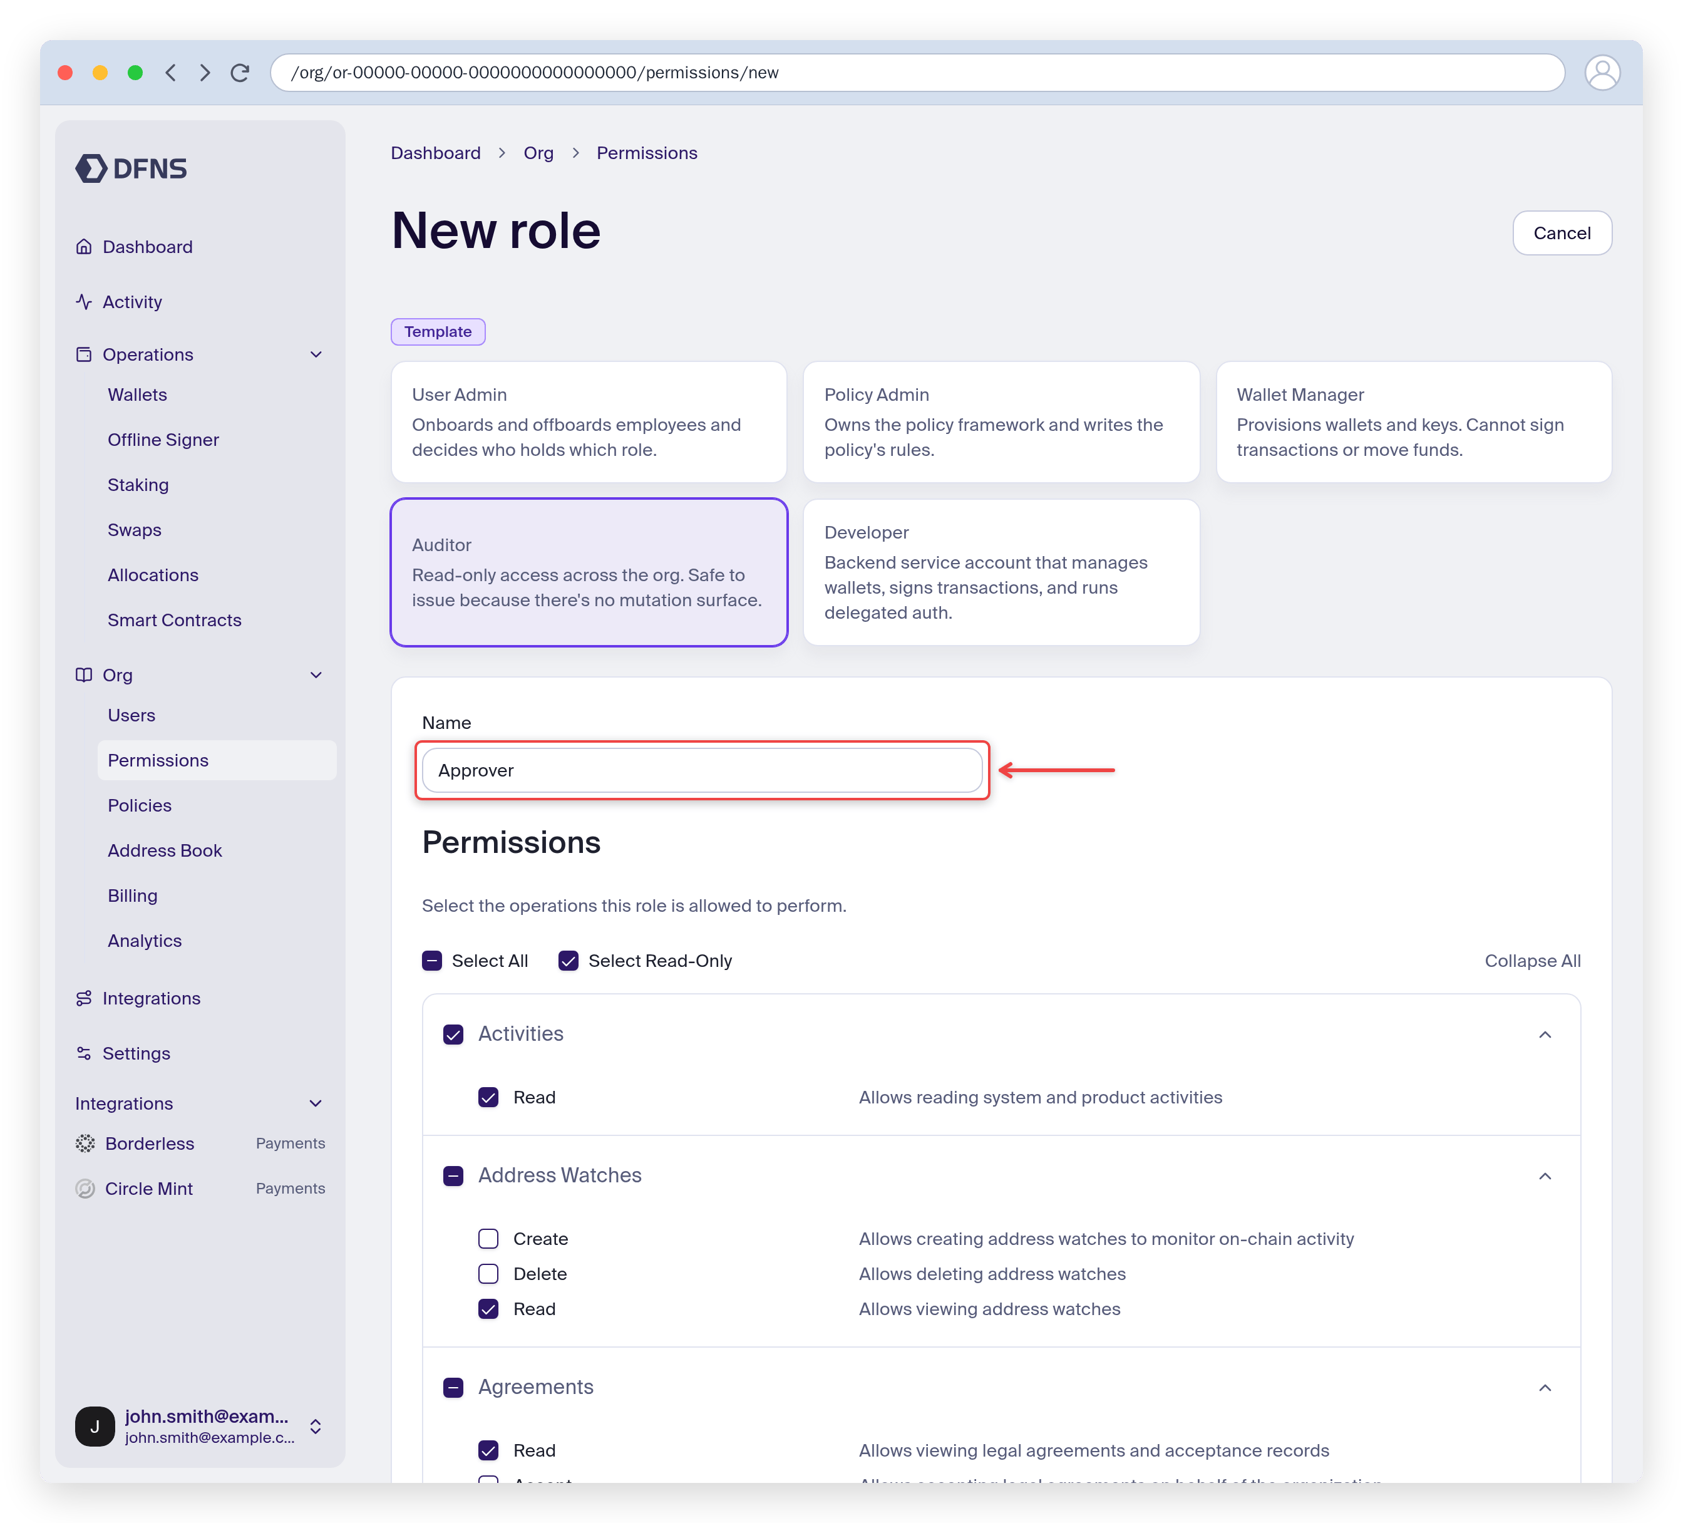Image resolution: width=1683 pixels, height=1523 pixels.
Task: Collapse the lower Integrations section chevron
Action: [316, 1103]
